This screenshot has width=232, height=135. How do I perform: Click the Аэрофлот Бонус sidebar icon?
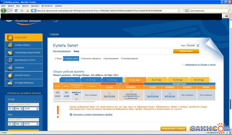point(10,75)
